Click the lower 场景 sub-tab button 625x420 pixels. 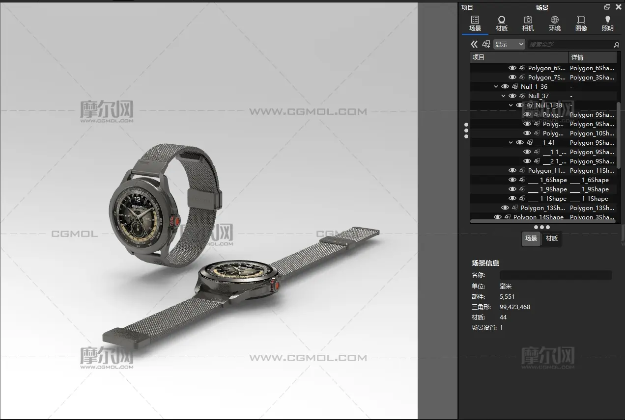click(x=531, y=238)
